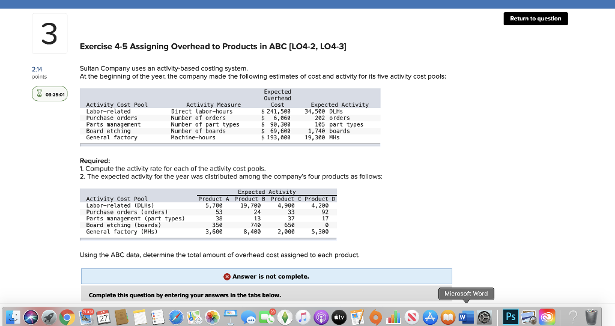Open App Store in the dock
The image size is (615, 326).
[x=430, y=317]
